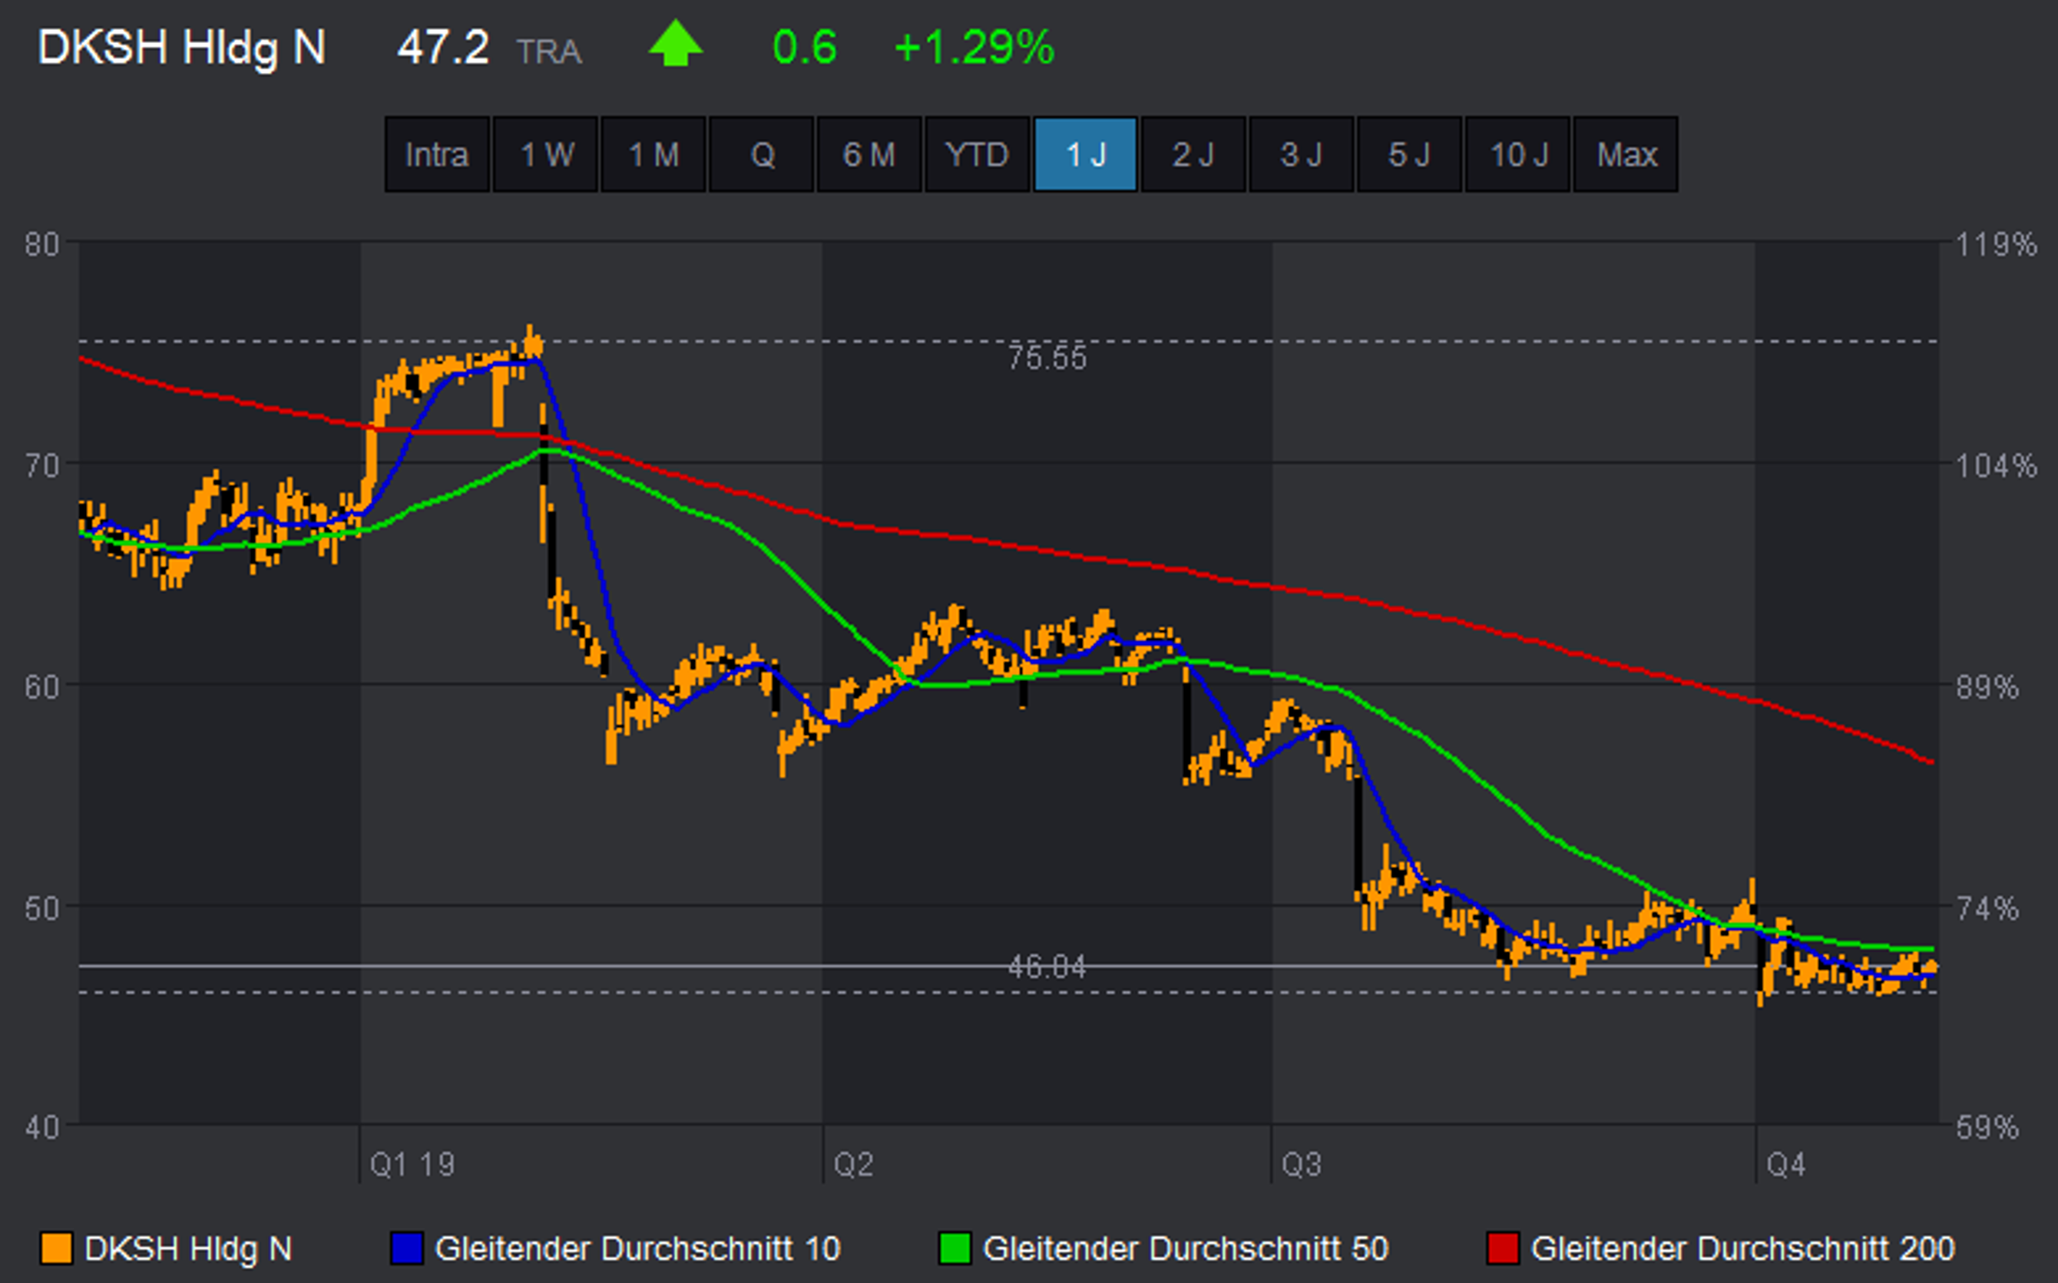Switch chart to 3 J range
Screen dimensions: 2058x1283
1300,154
